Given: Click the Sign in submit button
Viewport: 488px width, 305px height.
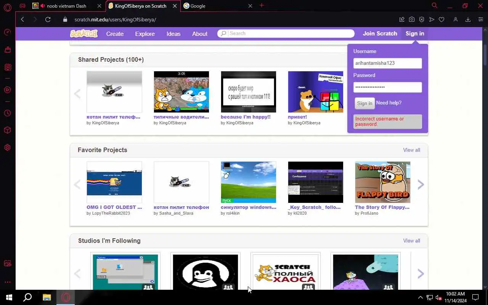Looking at the screenshot, I should coord(364,103).
